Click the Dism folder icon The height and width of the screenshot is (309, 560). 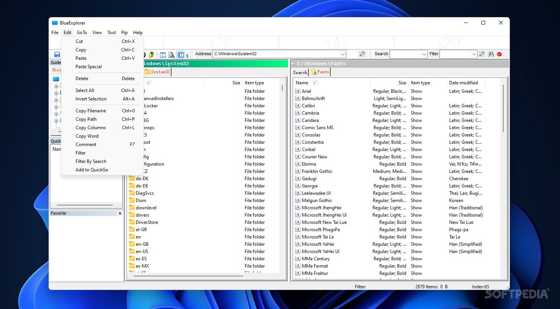[x=132, y=201]
